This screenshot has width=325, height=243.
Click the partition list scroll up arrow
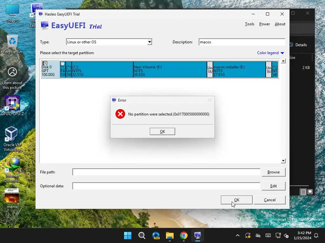(x=283, y=61)
